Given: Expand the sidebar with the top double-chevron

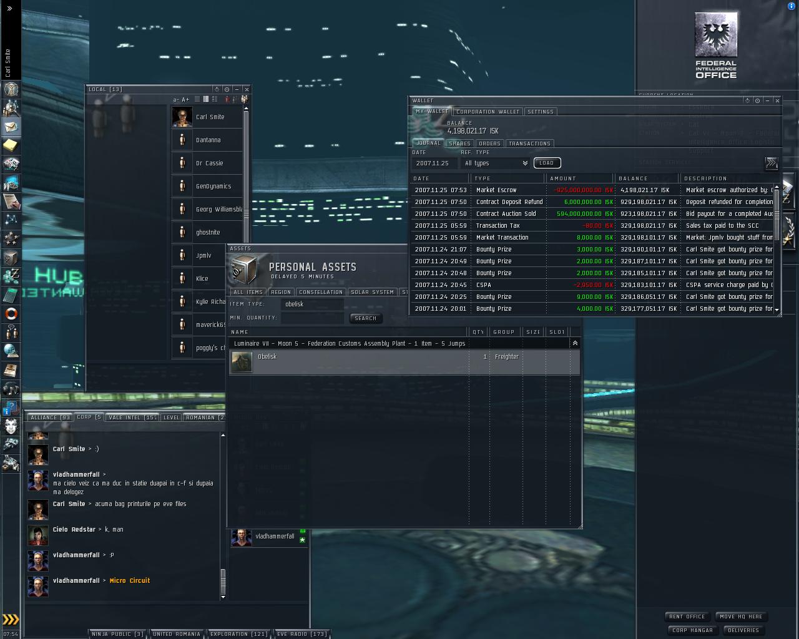Looking at the screenshot, I should 9,8.
